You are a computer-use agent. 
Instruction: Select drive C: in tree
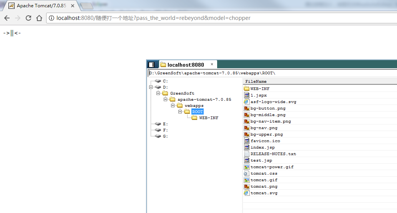click(165, 81)
